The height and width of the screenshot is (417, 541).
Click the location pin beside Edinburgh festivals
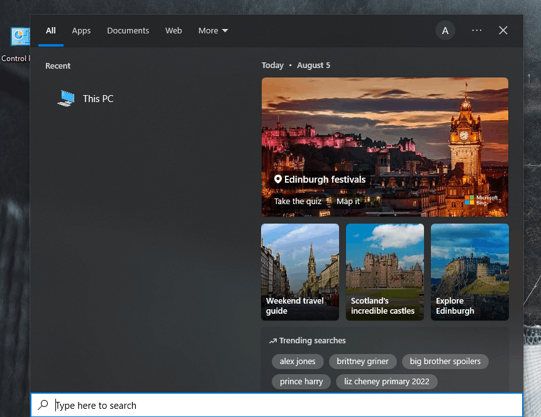[278, 179]
